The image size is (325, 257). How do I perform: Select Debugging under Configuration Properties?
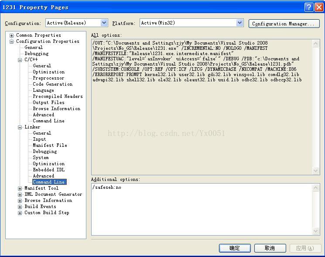[37, 54]
